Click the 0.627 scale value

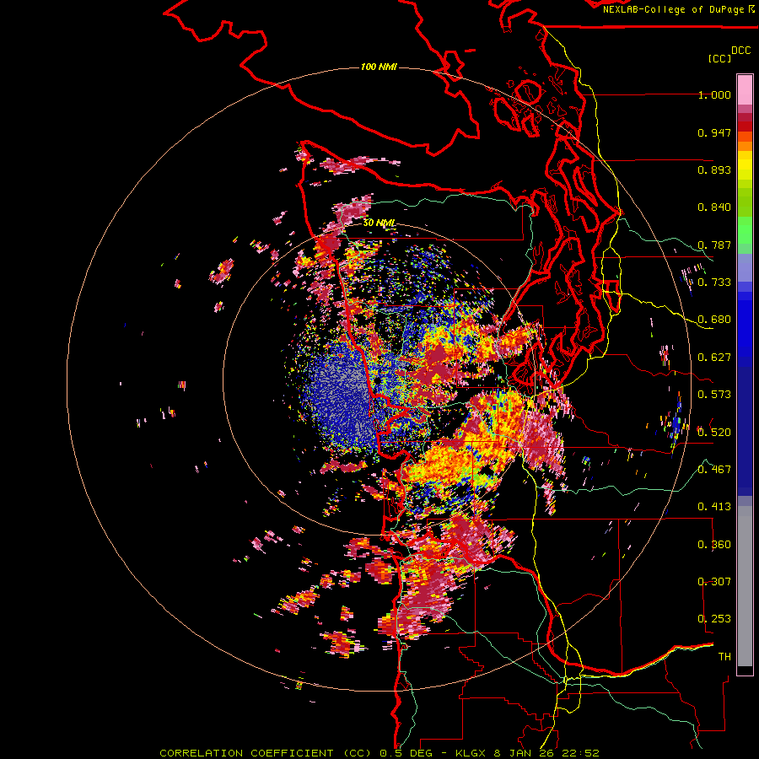click(714, 358)
